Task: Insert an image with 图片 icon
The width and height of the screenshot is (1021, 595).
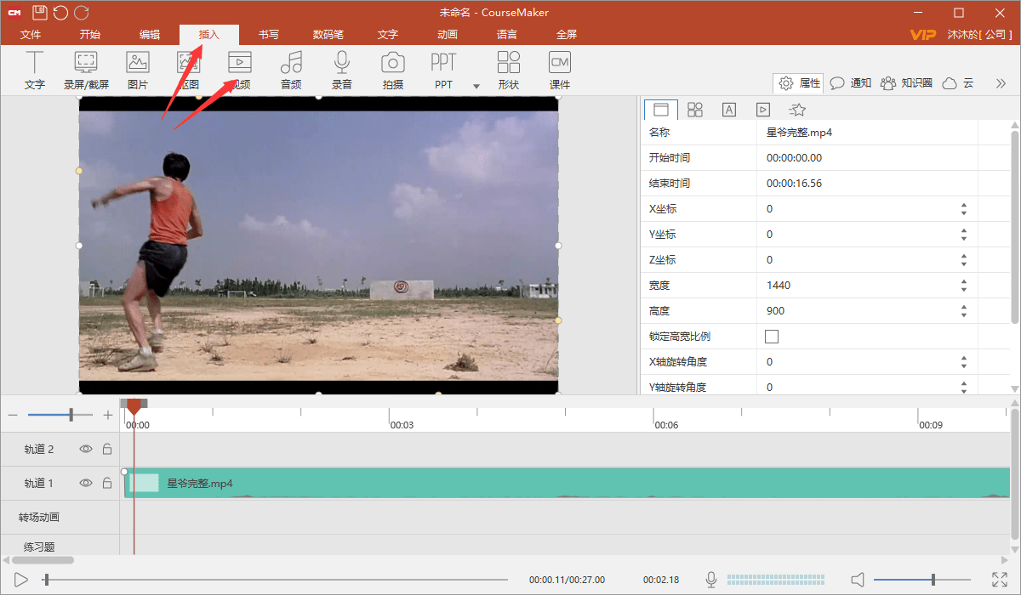Action: pyautogui.click(x=137, y=70)
